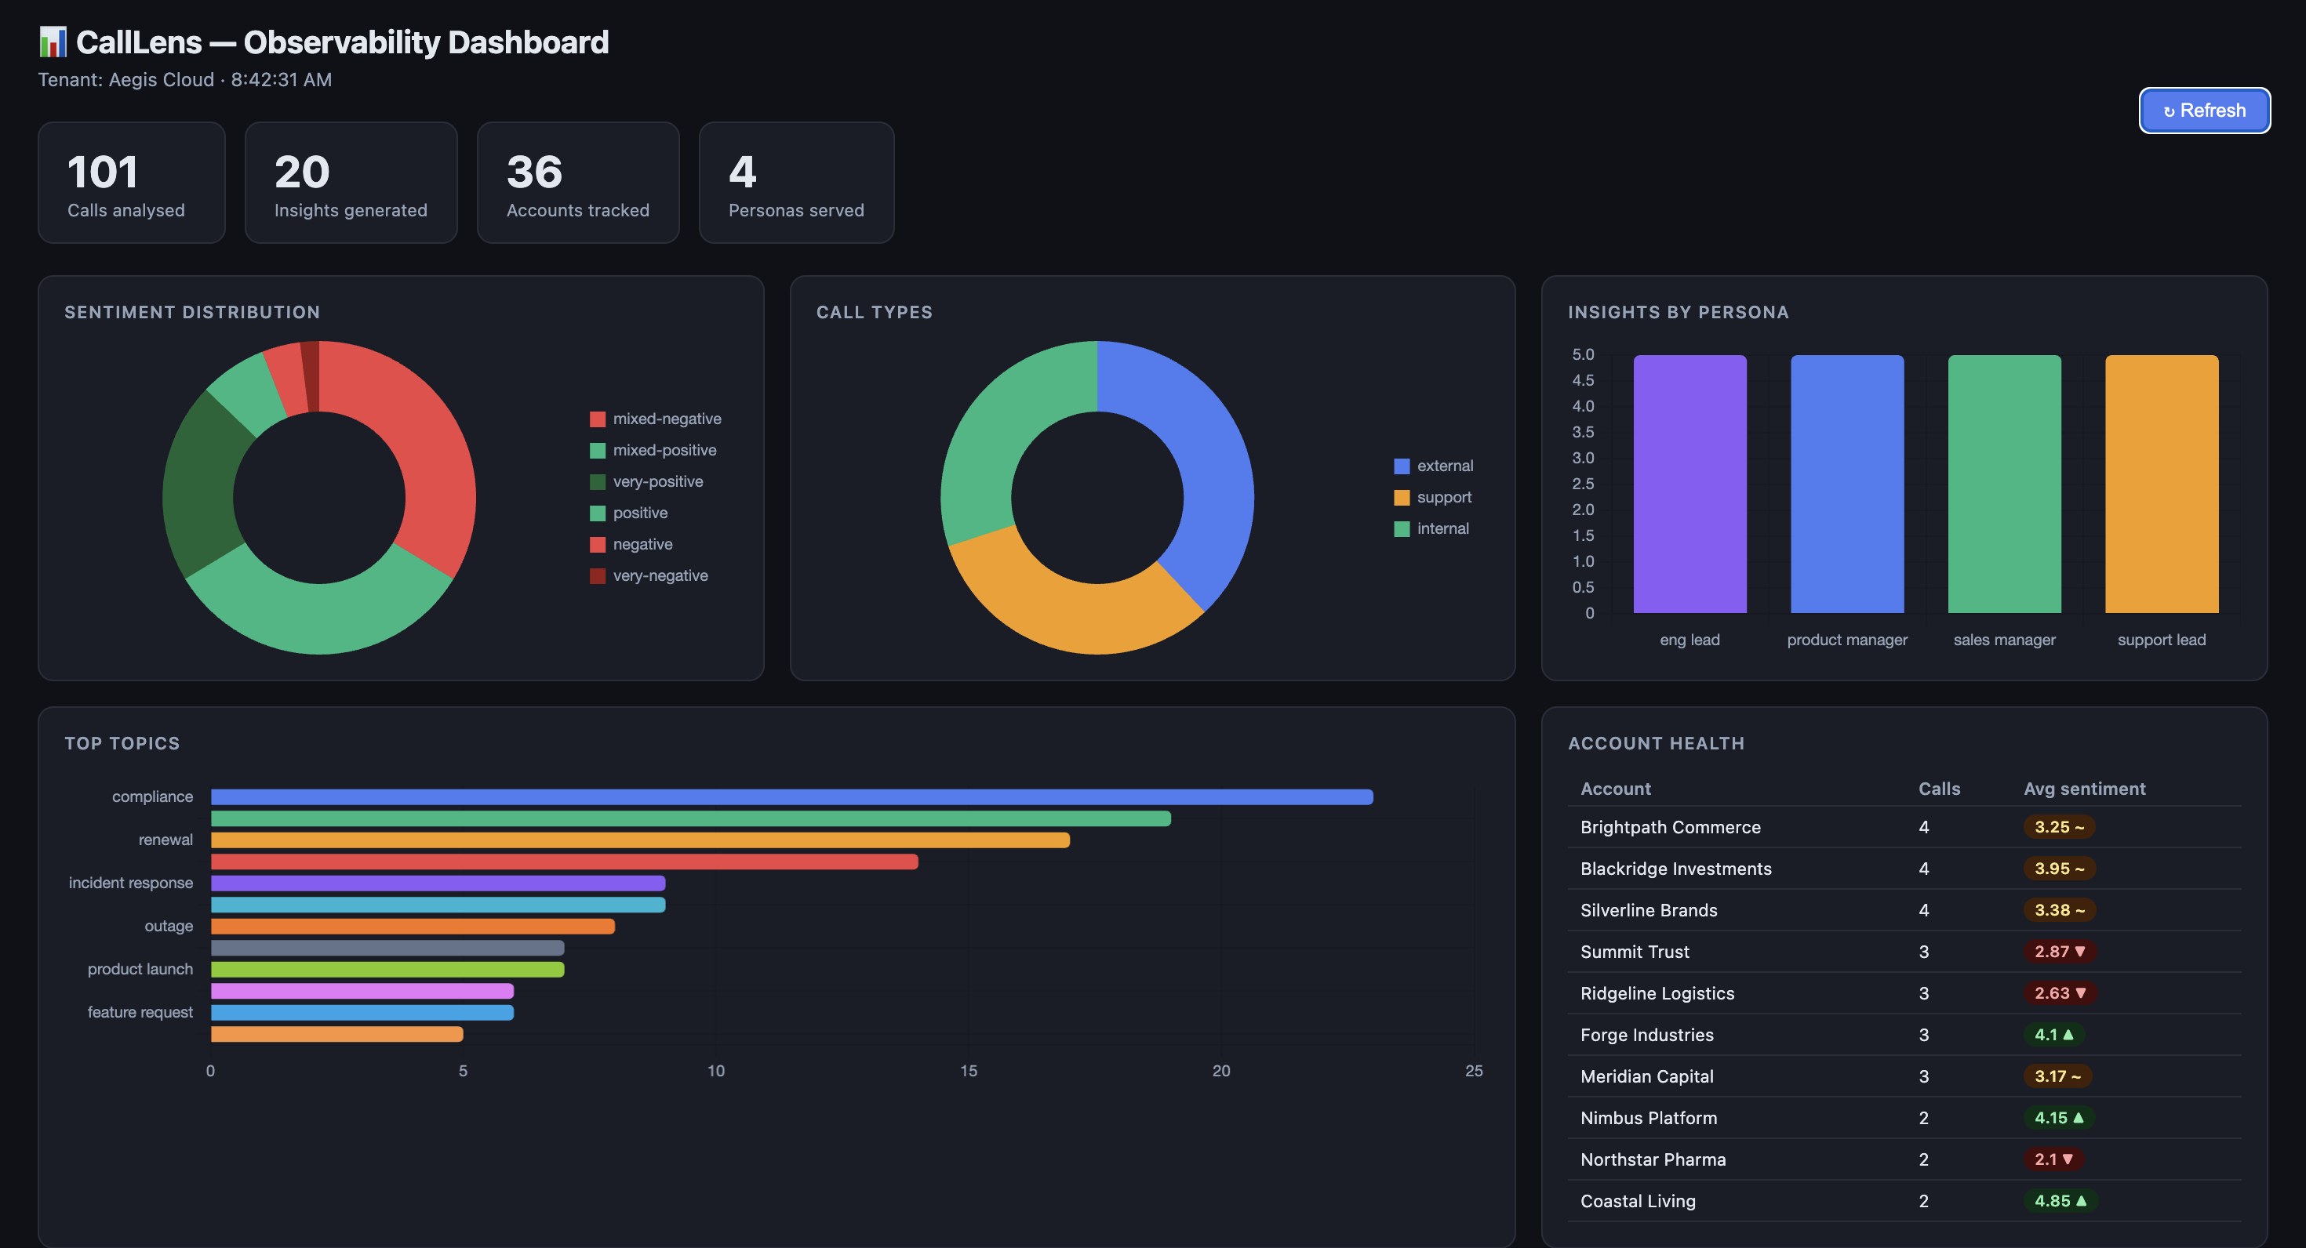
Task: Click the 2.1 downward sentiment badge
Action: click(2053, 1159)
